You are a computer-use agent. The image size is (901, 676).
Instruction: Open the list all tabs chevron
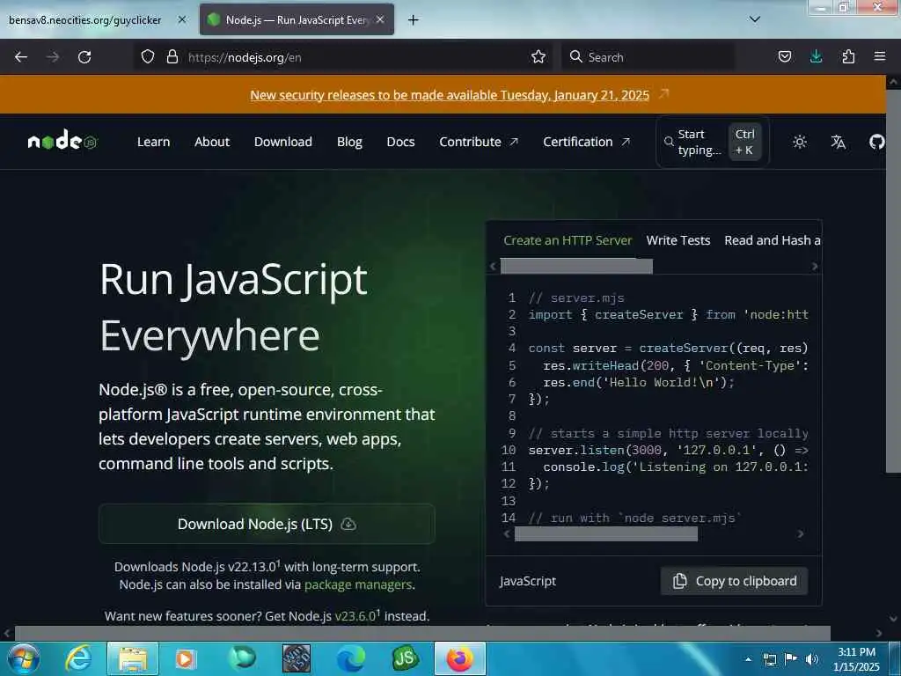coord(754,19)
